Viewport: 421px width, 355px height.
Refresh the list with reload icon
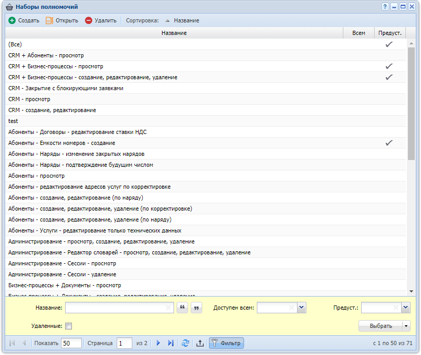(185, 343)
